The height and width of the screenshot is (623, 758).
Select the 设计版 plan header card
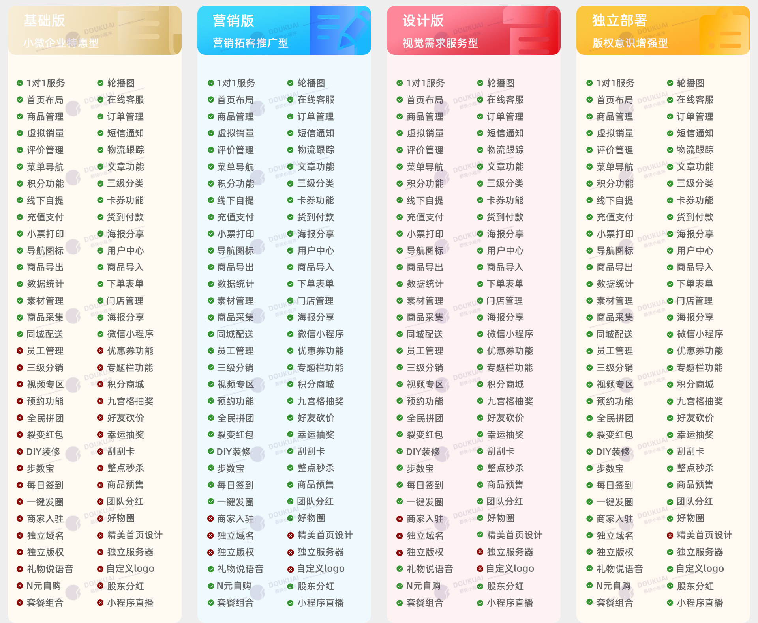point(474,30)
